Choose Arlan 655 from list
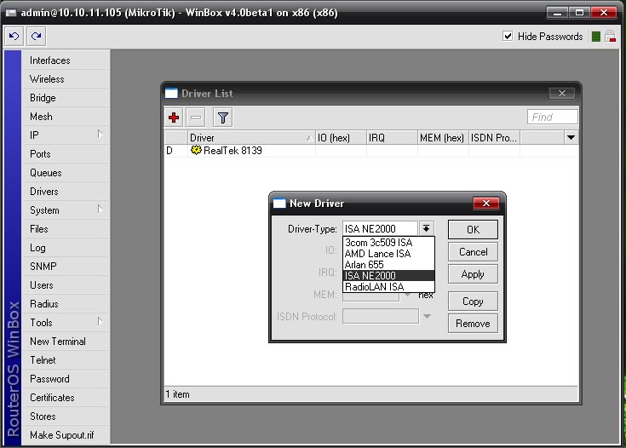The image size is (626, 448). click(388, 265)
